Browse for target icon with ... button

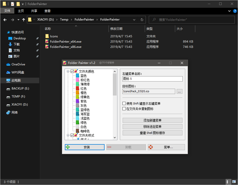179,91
